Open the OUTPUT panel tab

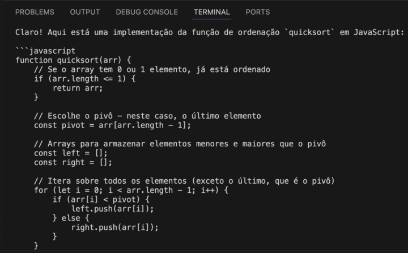85,12
